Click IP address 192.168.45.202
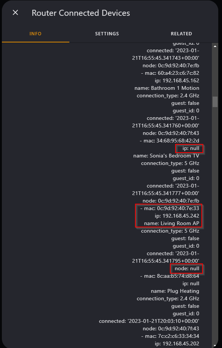 click(177, 343)
